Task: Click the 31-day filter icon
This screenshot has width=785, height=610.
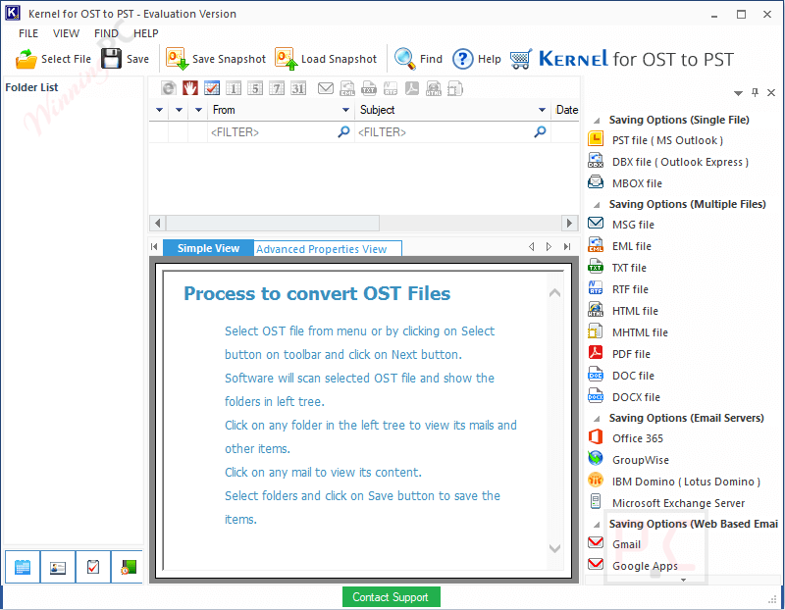Action: coord(298,88)
